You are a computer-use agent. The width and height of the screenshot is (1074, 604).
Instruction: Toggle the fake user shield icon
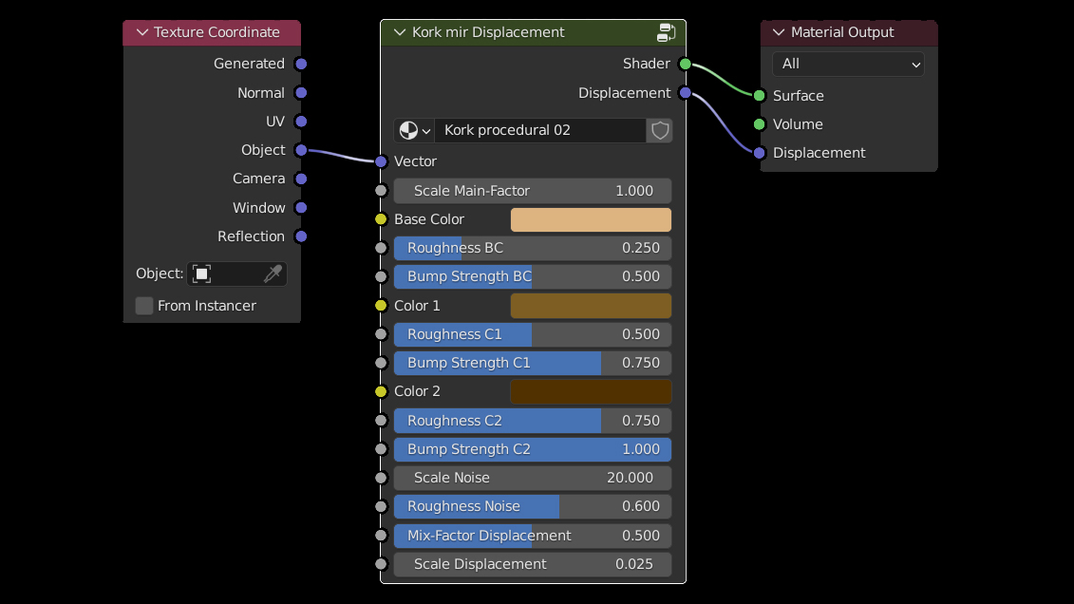tap(659, 130)
